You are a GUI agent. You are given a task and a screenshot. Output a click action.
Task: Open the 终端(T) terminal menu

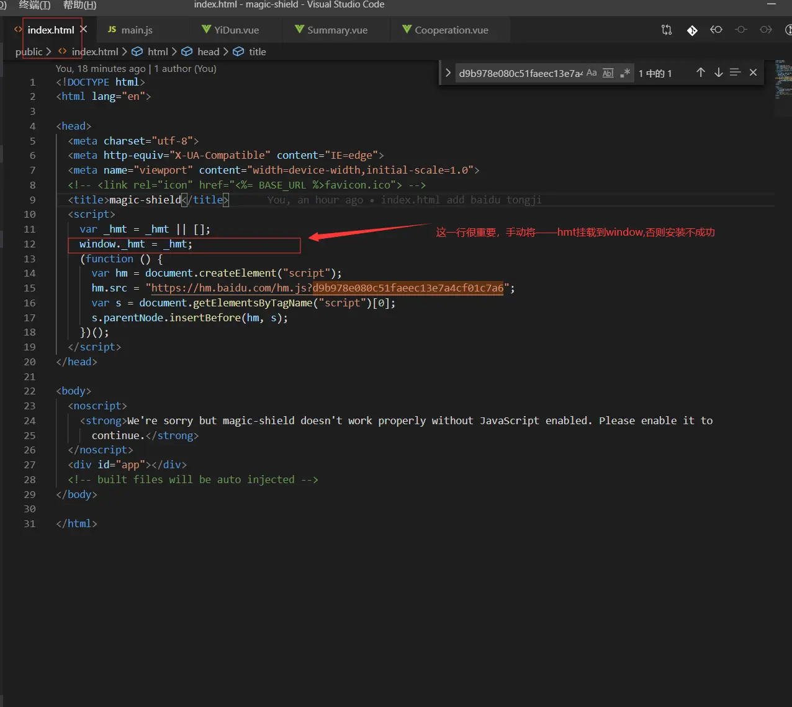(35, 5)
